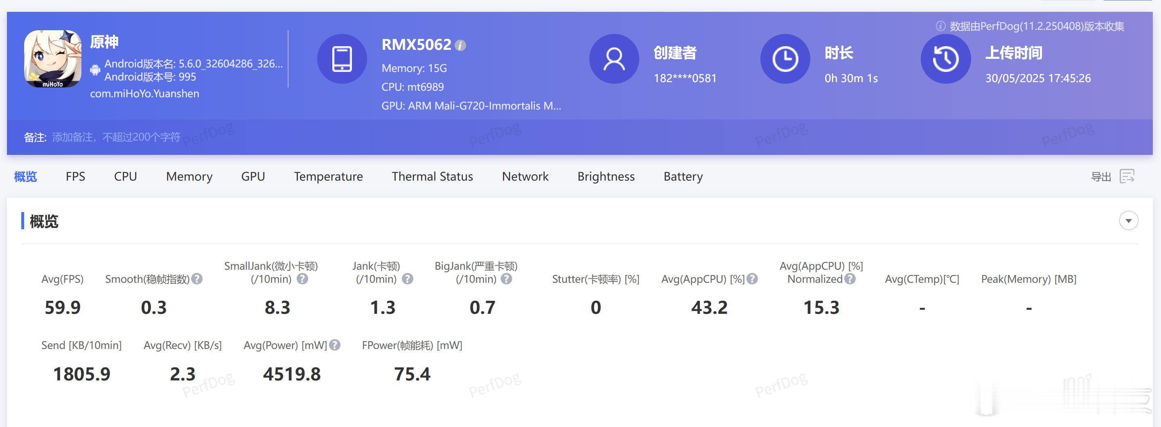Viewport: 1161px width, 427px height.
Task: Click the CPU: mt6989 text
Action: 413,87
